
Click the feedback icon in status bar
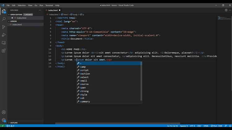pyautogui.click(x=226, y=126)
